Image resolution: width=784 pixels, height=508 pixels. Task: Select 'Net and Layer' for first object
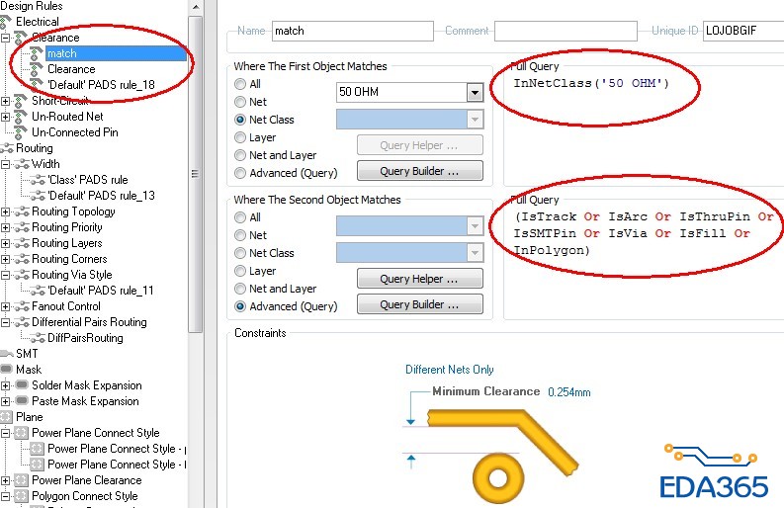point(240,155)
